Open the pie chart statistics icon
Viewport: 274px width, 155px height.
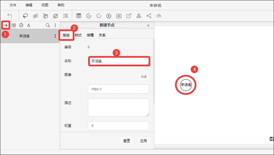tap(21, 25)
